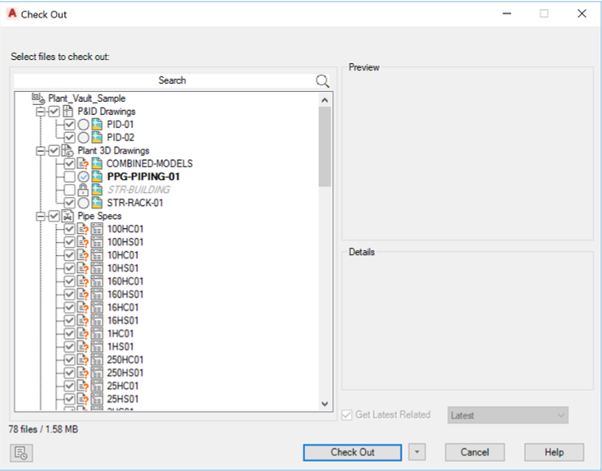The width and height of the screenshot is (602, 471).
Task: Select the Plant_Vault_Sample root name
Action: click(x=87, y=98)
